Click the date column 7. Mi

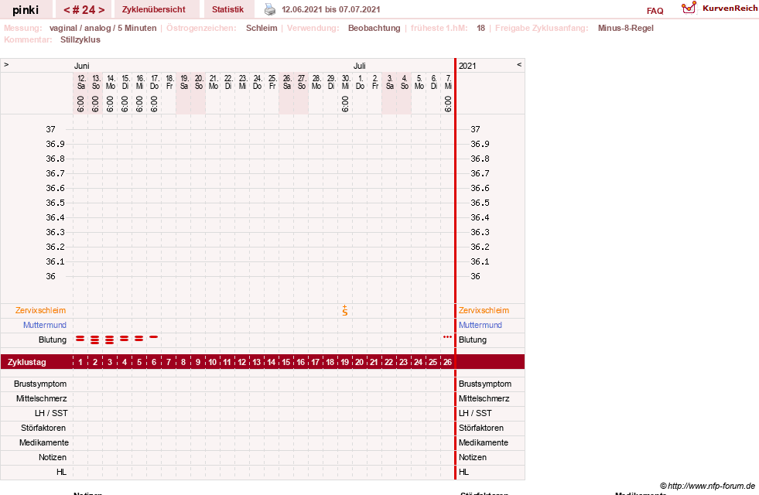448,82
